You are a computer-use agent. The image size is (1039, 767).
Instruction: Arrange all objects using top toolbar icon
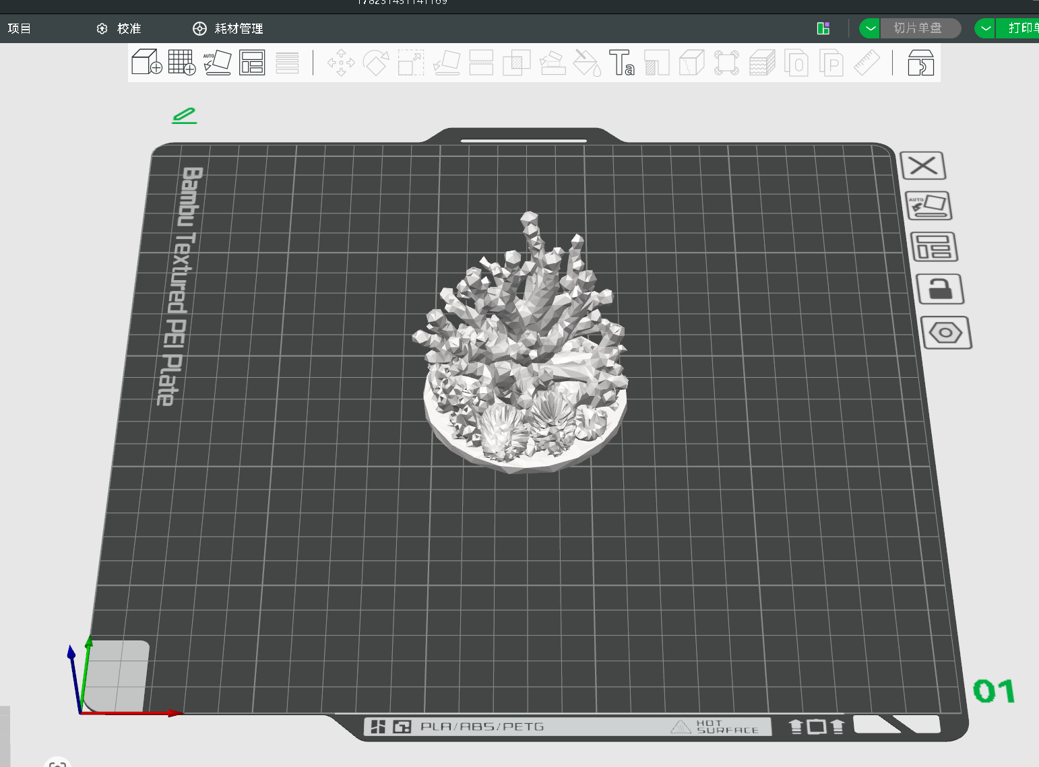pyautogui.click(x=252, y=63)
